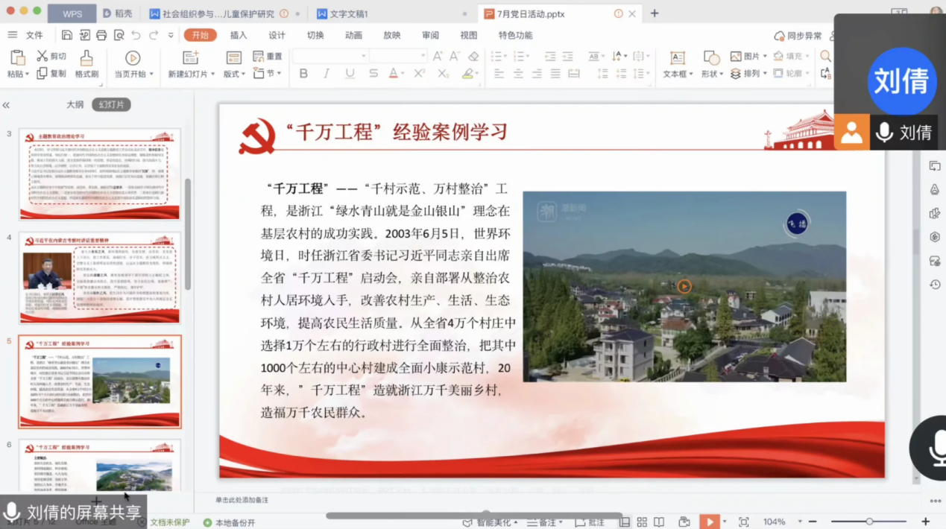Toggle Italic formatting
Image resolution: width=946 pixels, height=529 pixels.
point(327,74)
